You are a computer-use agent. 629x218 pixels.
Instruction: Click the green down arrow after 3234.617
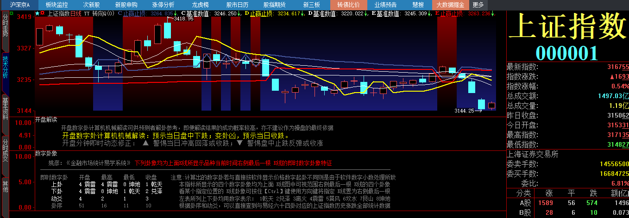302,13
